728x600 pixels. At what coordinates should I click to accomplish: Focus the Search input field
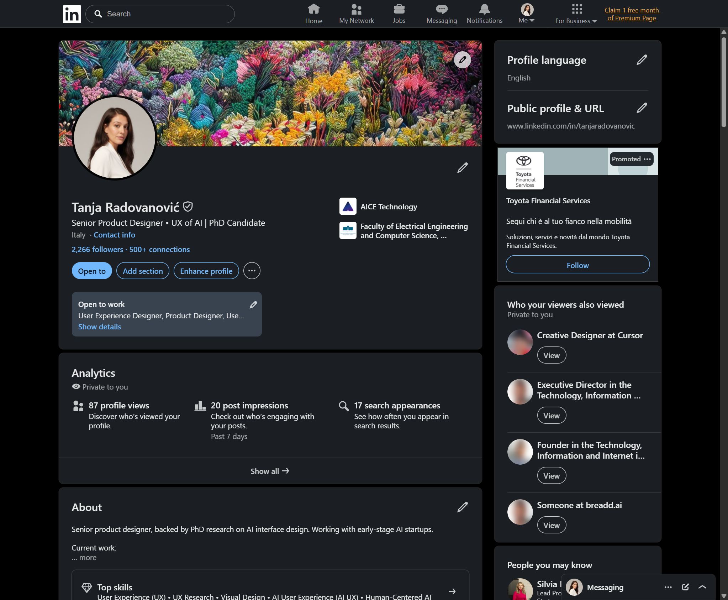(160, 14)
